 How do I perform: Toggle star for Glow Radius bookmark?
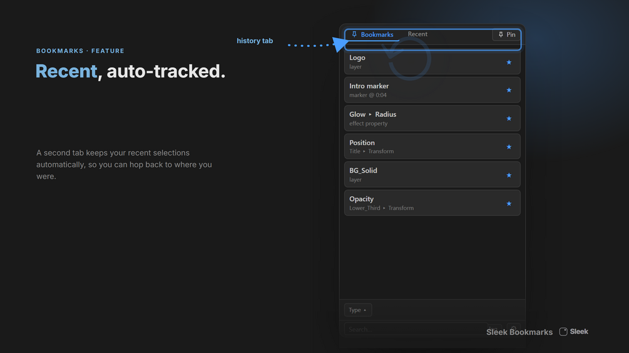click(509, 119)
